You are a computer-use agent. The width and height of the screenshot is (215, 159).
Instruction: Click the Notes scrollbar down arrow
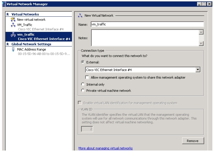click(x=201, y=44)
